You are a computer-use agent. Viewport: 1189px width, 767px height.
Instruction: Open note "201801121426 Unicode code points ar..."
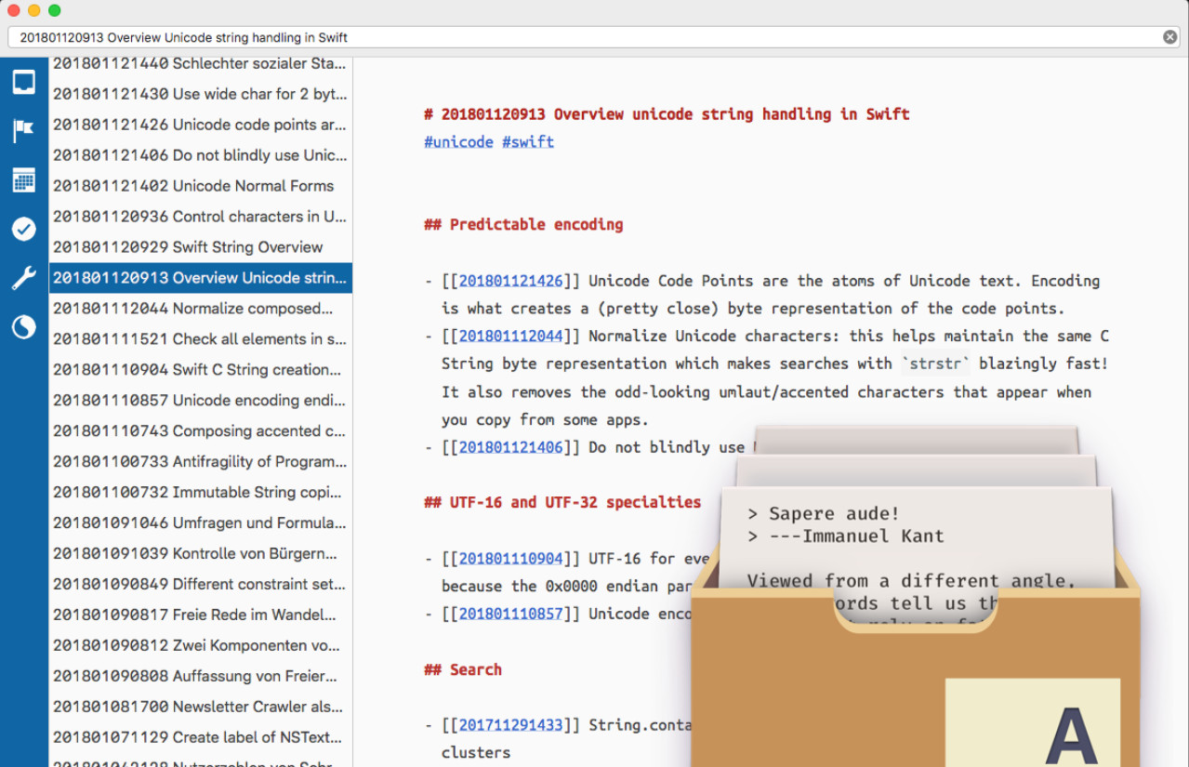tap(201, 125)
